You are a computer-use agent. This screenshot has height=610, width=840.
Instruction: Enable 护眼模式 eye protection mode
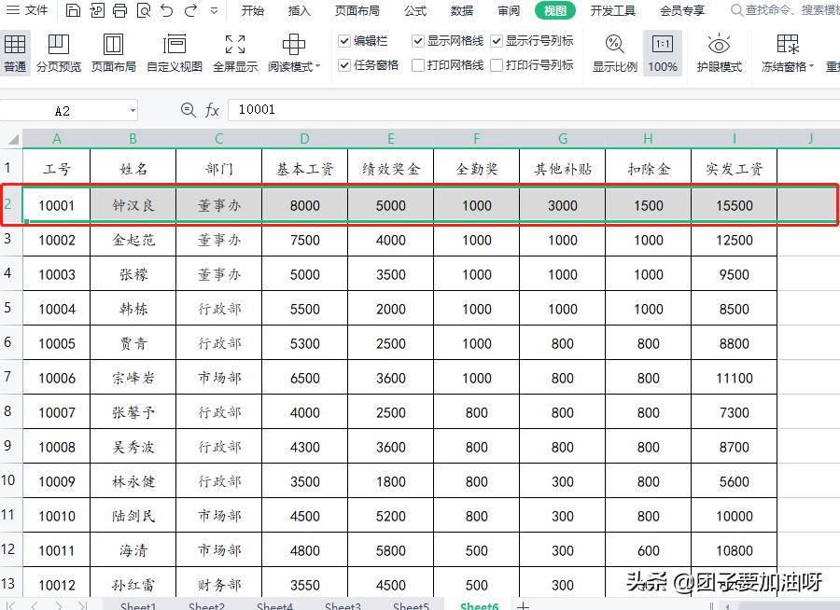click(x=719, y=53)
